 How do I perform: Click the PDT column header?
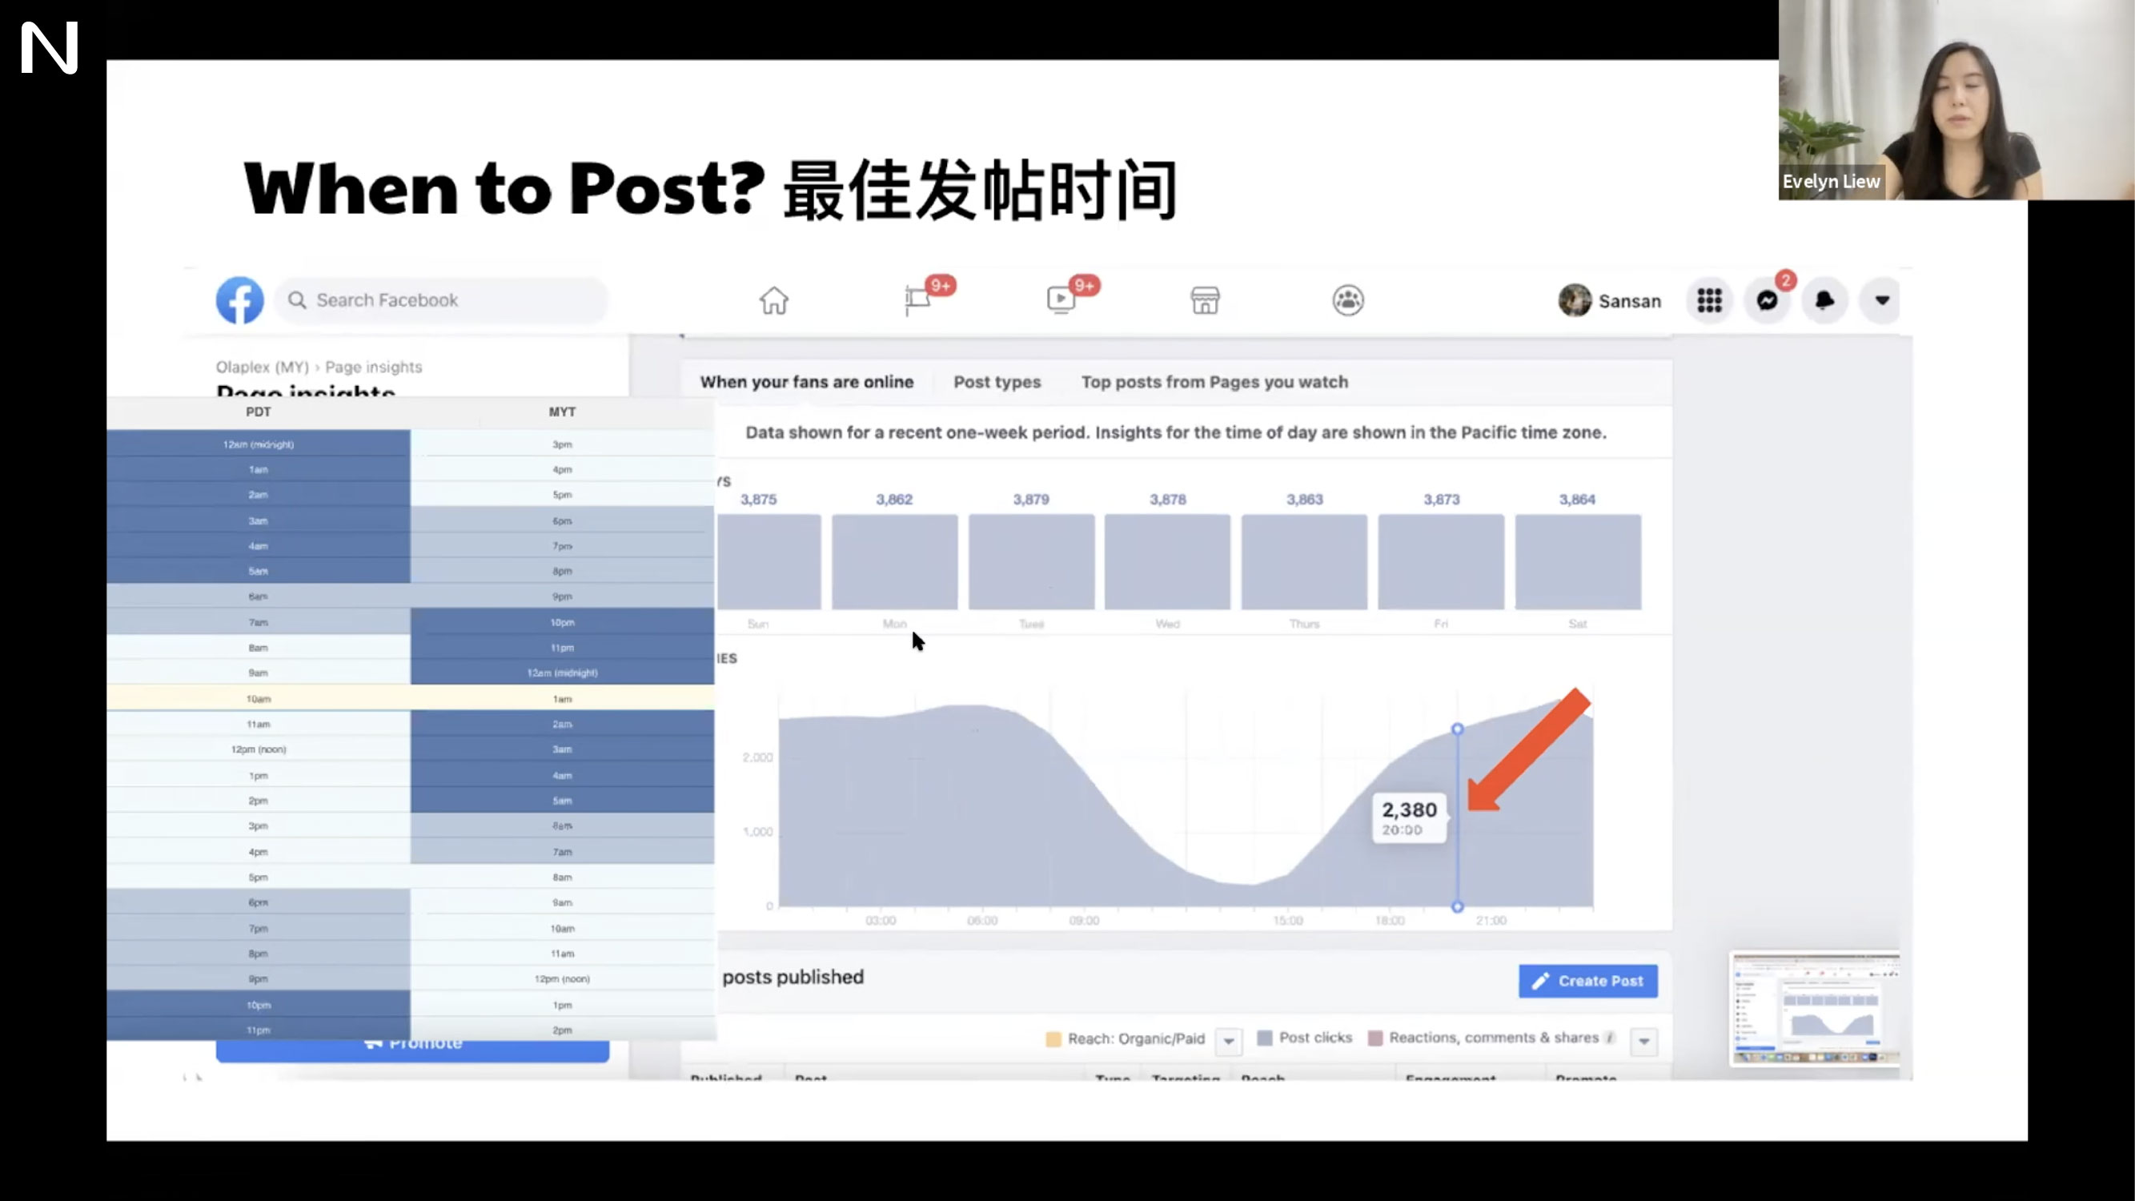click(258, 412)
